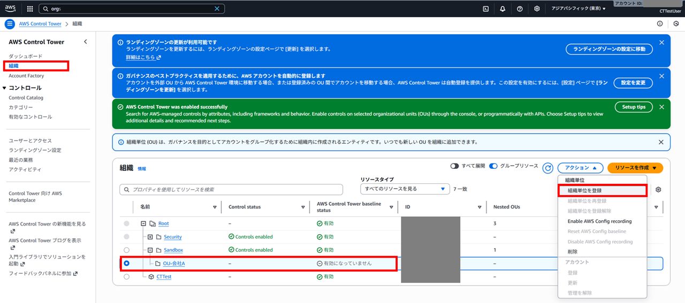Screen dimensions: 685x303
Task: Dismiss the green enabled successfully banner
Action: [661, 107]
